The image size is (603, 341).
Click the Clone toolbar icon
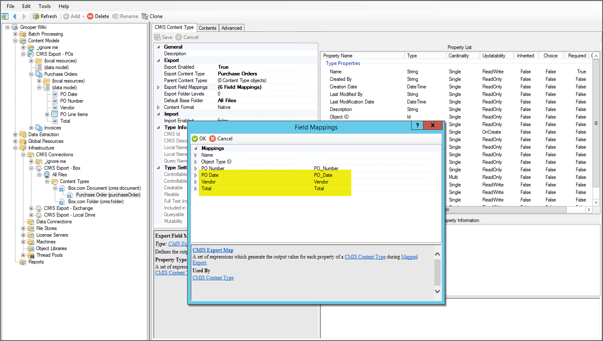click(145, 16)
